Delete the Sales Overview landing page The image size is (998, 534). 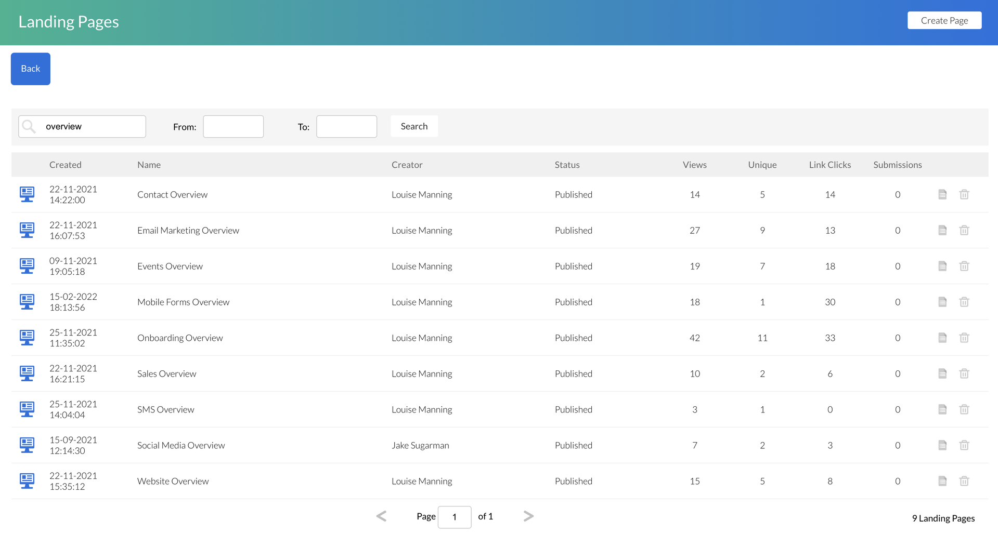pyautogui.click(x=964, y=373)
